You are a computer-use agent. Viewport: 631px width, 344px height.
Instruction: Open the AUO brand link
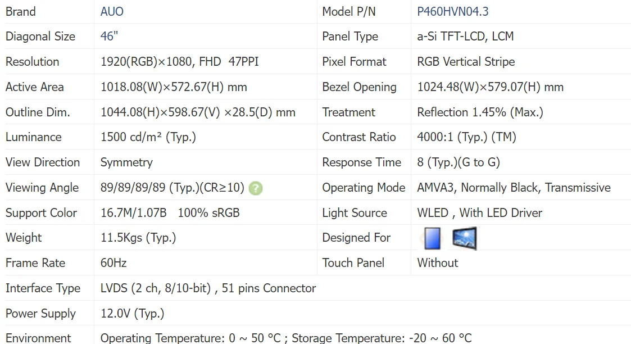[112, 11]
